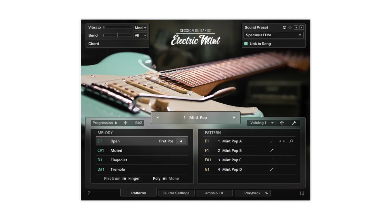Click the delete sound preset icon
The height and width of the screenshot is (220, 391).
290,28
